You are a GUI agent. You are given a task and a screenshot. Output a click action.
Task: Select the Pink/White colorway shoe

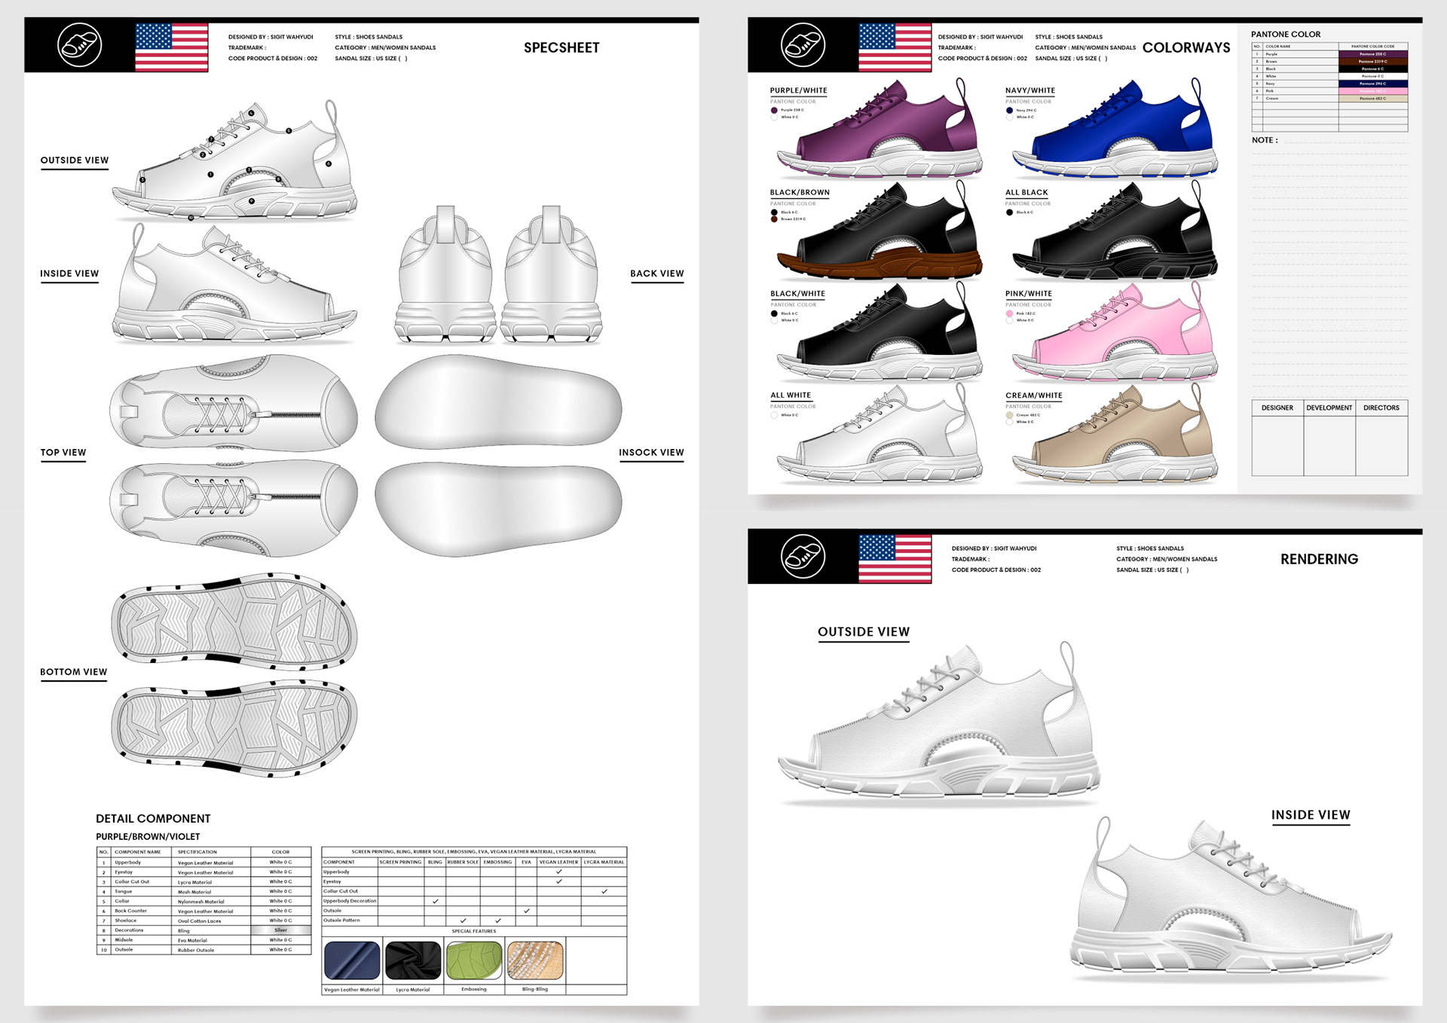pos(1114,331)
